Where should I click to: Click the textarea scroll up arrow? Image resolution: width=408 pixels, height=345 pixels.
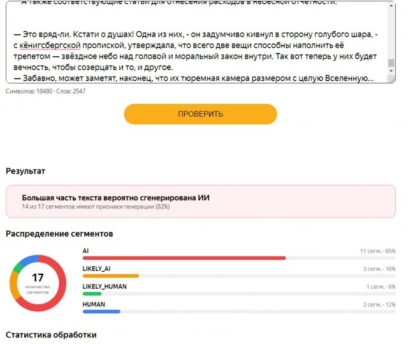click(391, 5)
